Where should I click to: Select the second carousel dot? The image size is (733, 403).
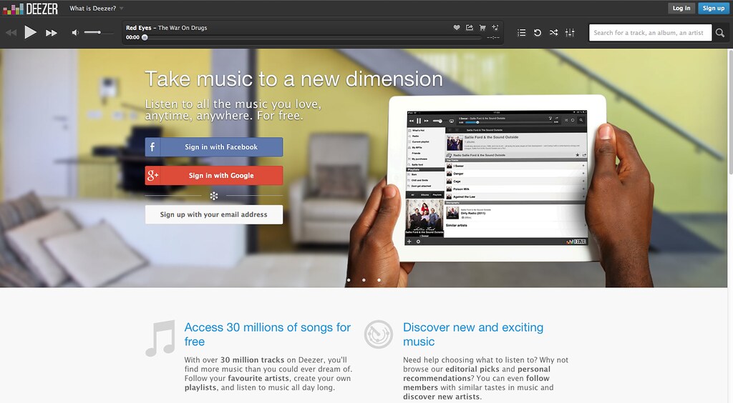click(364, 280)
